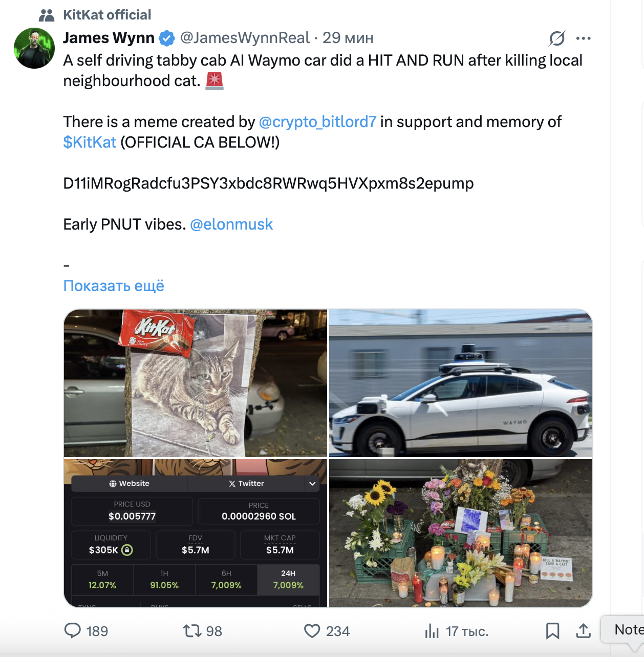Viewport: 644px width, 657px height.
Task: Click the $KitKat cashtag link
Action: point(90,142)
